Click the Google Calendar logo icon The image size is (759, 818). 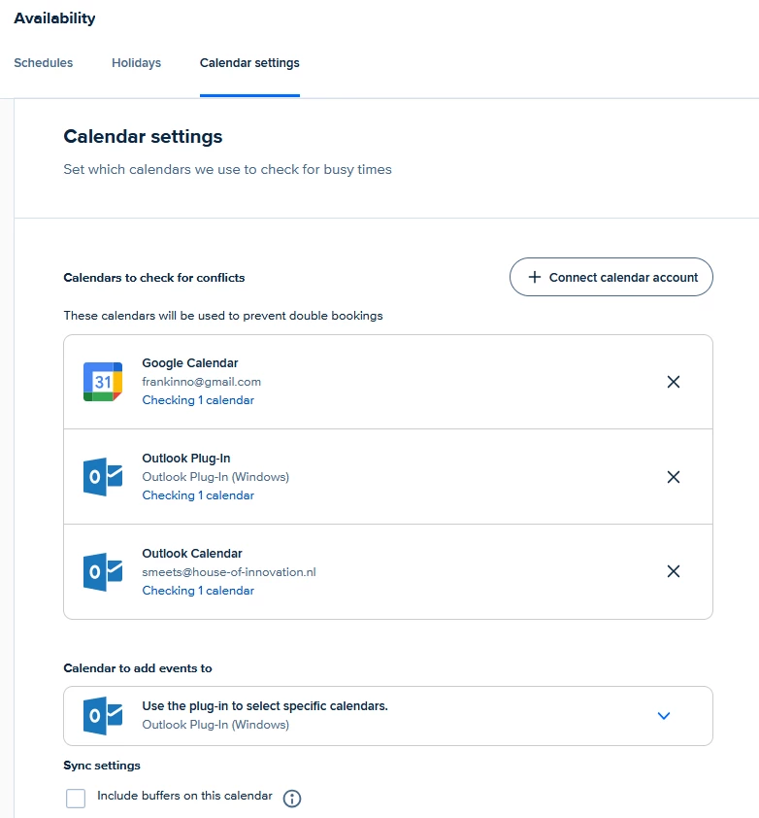(103, 382)
